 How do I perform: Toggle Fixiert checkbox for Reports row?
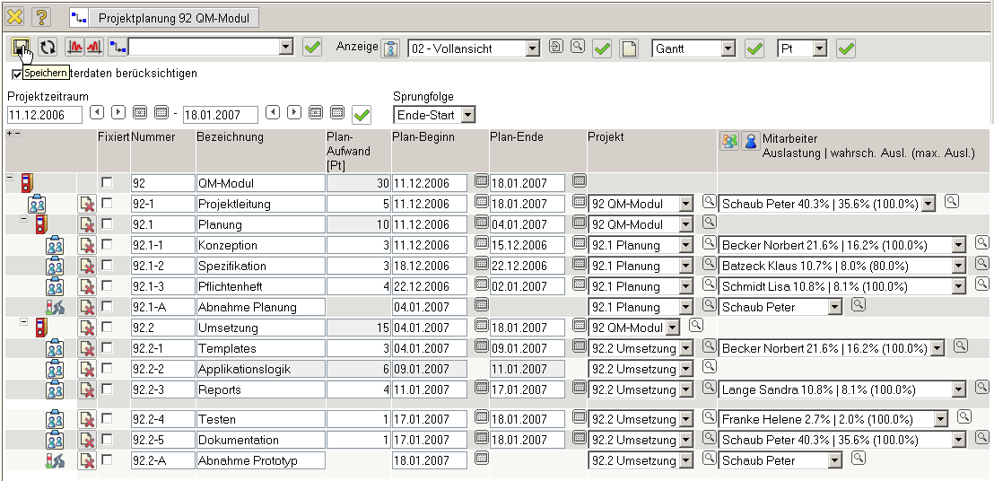107,389
